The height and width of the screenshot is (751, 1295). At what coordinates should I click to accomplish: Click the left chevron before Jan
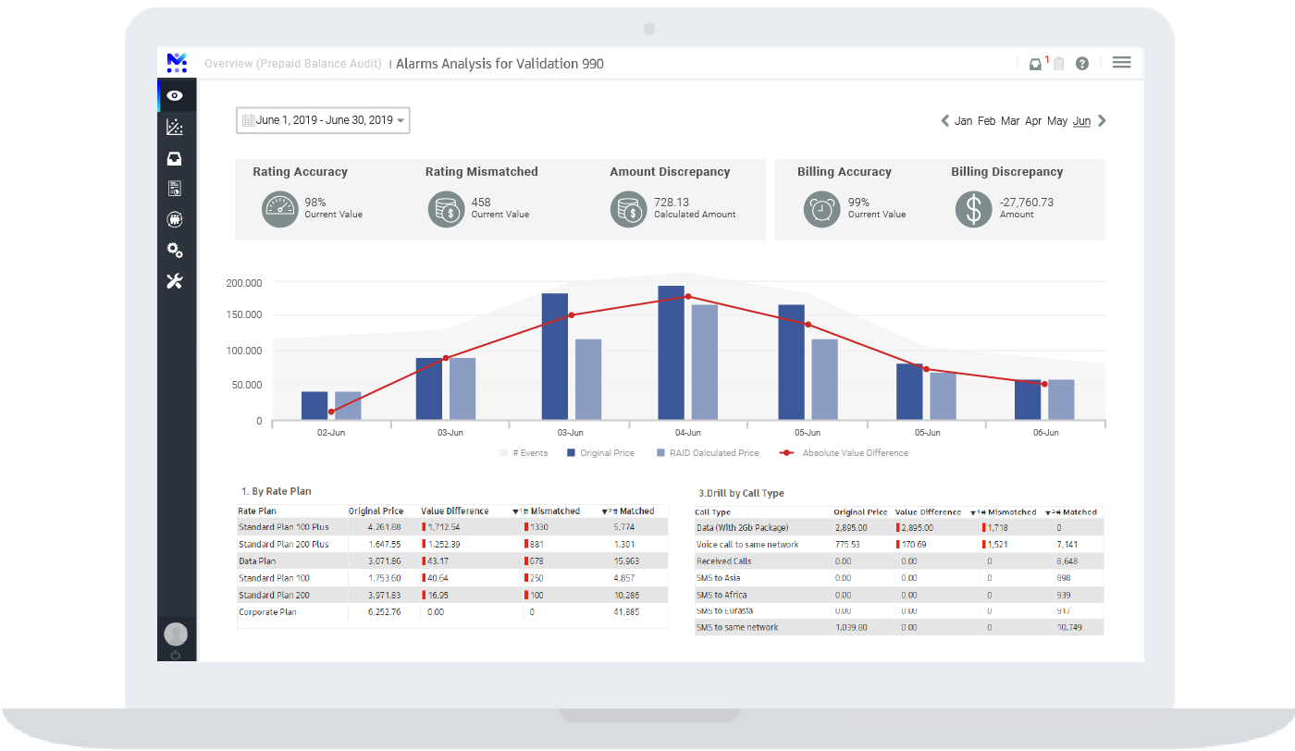pos(944,120)
